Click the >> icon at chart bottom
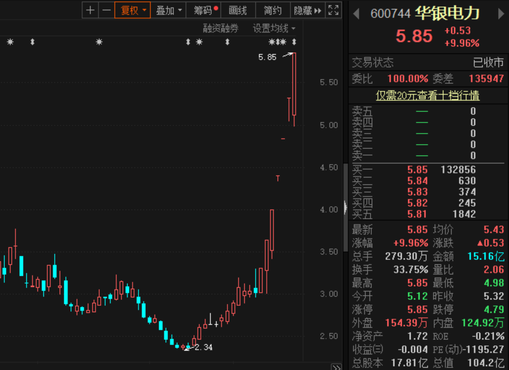 pos(336,367)
